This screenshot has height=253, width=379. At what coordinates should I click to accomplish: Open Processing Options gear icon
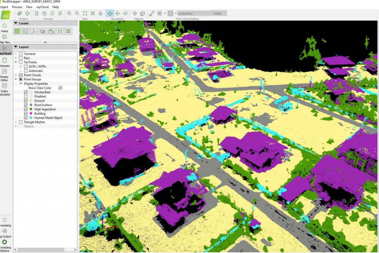tap(4, 242)
